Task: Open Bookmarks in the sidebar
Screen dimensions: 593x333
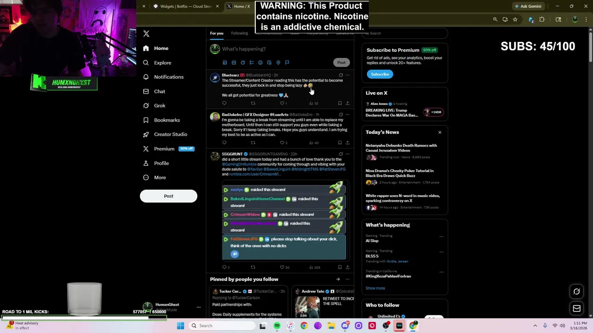Action: coord(161,120)
